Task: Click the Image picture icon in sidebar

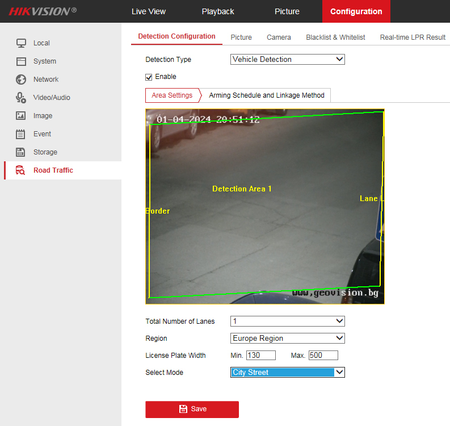Action: (21, 116)
